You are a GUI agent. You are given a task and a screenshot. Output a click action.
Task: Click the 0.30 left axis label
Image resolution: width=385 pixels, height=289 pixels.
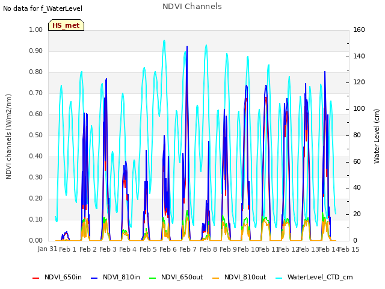coord(36,177)
